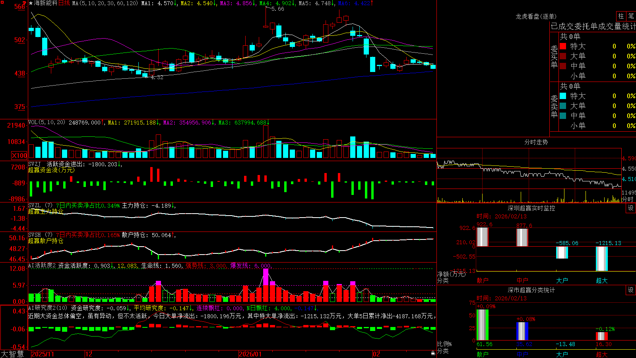This screenshot has height=358, width=636.
Task: Click 大户 label under 实时监控 chart
Action: click(562, 280)
